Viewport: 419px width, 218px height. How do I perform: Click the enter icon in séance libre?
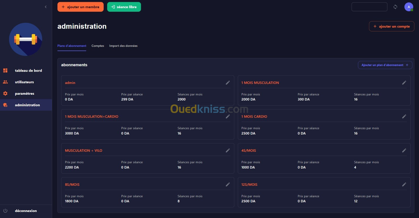(x=113, y=7)
